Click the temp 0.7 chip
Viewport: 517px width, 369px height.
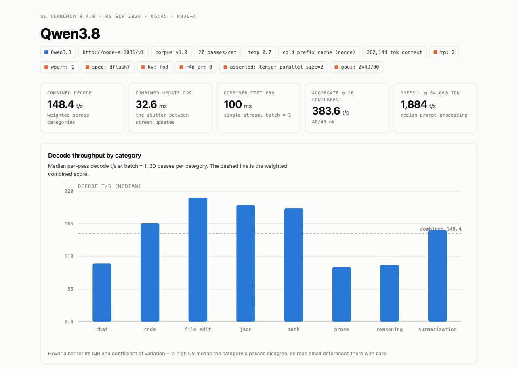259,52
